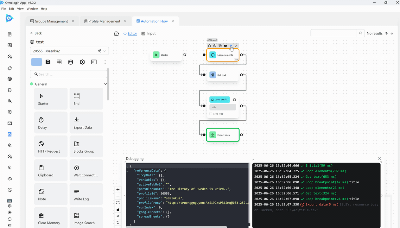Open the table icon in workflow toolbar
Screen dimensions: 400x228
(x=59, y=62)
